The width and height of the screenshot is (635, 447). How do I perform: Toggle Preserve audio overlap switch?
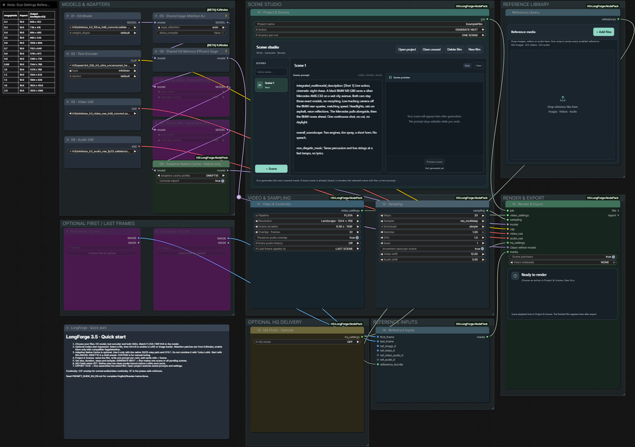click(x=357, y=237)
